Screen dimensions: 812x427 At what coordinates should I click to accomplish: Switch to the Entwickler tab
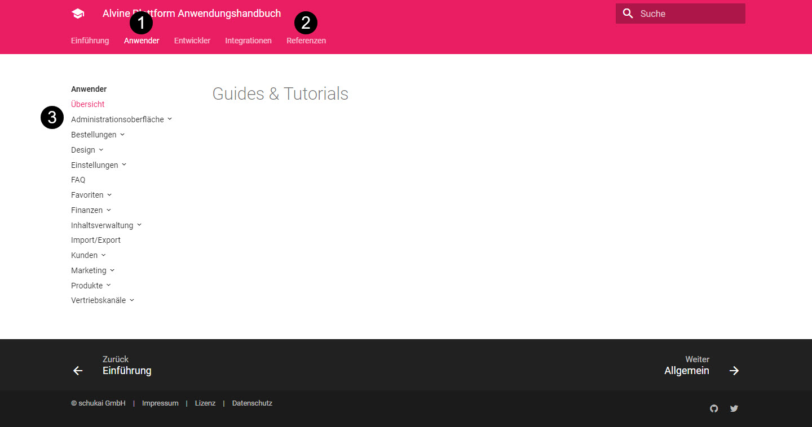coord(192,41)
